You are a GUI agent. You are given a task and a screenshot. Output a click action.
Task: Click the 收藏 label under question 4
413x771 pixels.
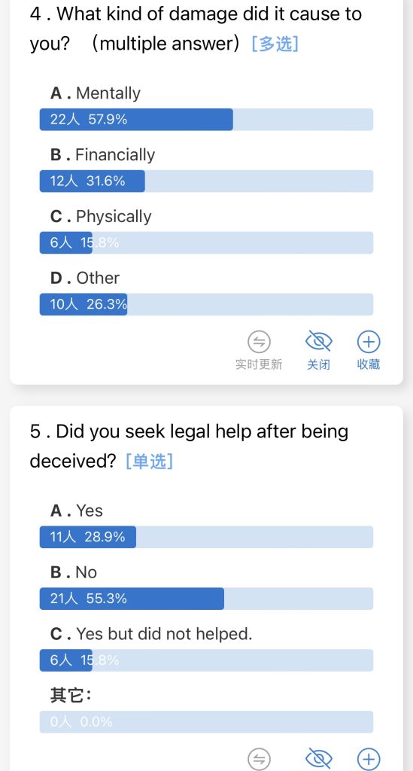(369, 364)
